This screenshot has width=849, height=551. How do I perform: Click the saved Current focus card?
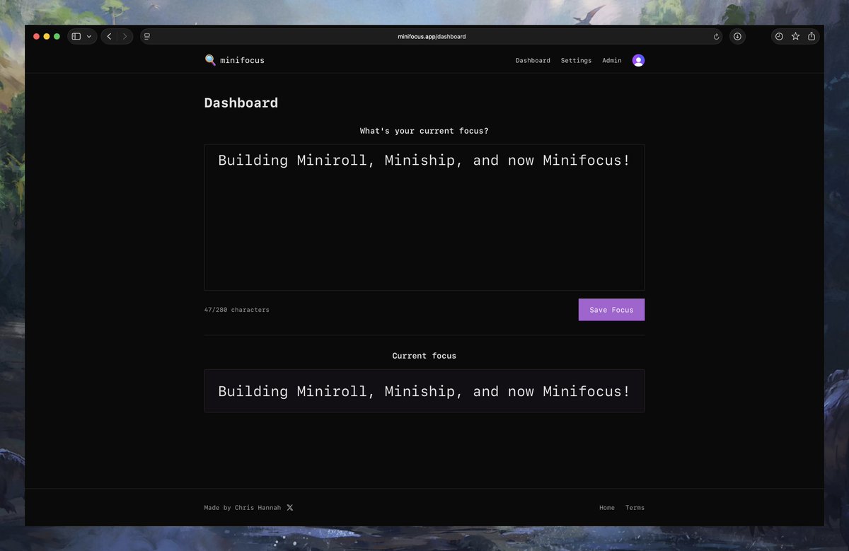(424, 391)
